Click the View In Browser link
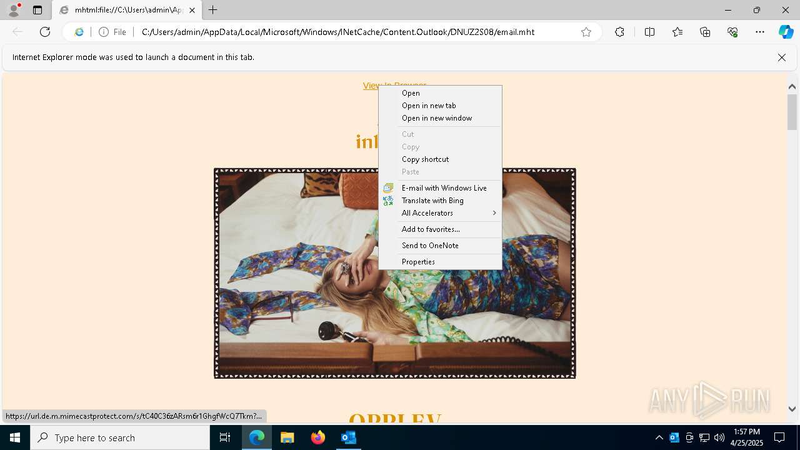Screen dimensions: 800x450 pyautogui.click(x=371, y=86)
